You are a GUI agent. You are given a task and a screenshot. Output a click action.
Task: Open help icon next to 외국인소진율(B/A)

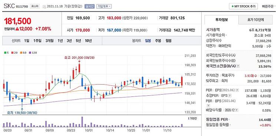click(238, 66)
